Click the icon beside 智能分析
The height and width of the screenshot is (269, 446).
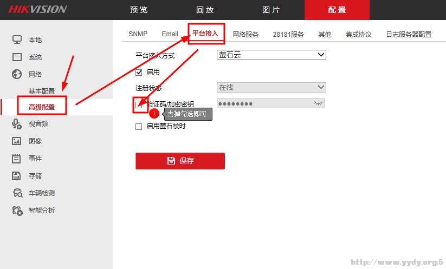pyautogui.click(x=17, y=211)
